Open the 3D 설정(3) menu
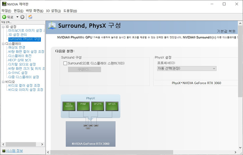This screenshot has height=155, width=243. tap(53, 11)
